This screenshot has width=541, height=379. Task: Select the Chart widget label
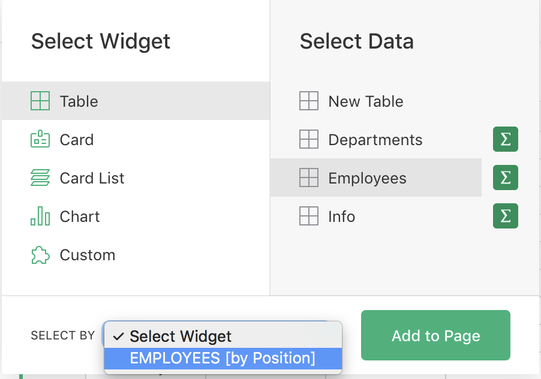click(x=80, y=216)
